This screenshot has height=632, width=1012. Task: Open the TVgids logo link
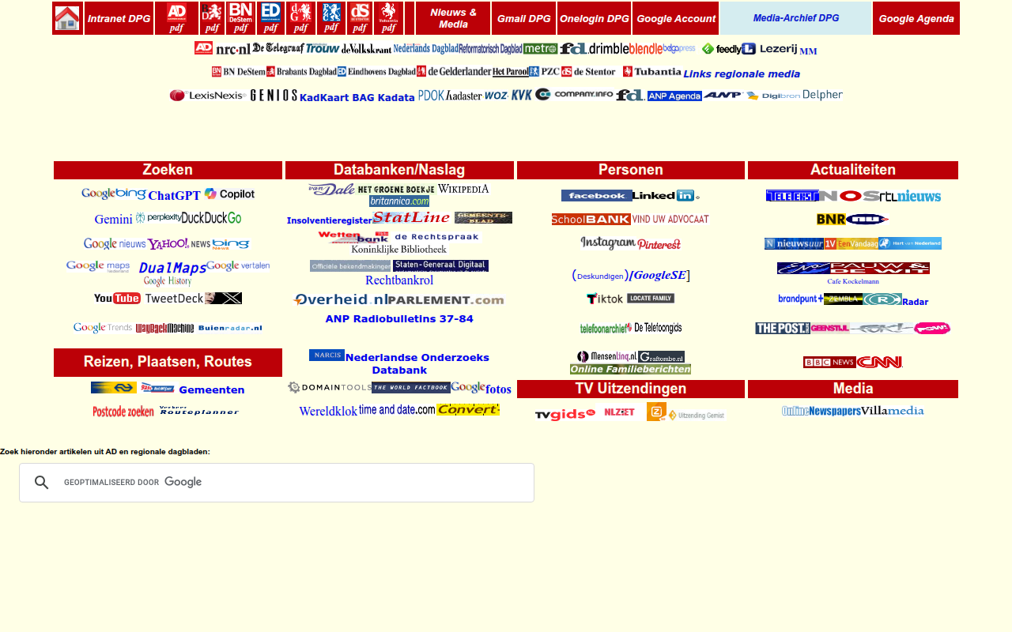point(565,415)
